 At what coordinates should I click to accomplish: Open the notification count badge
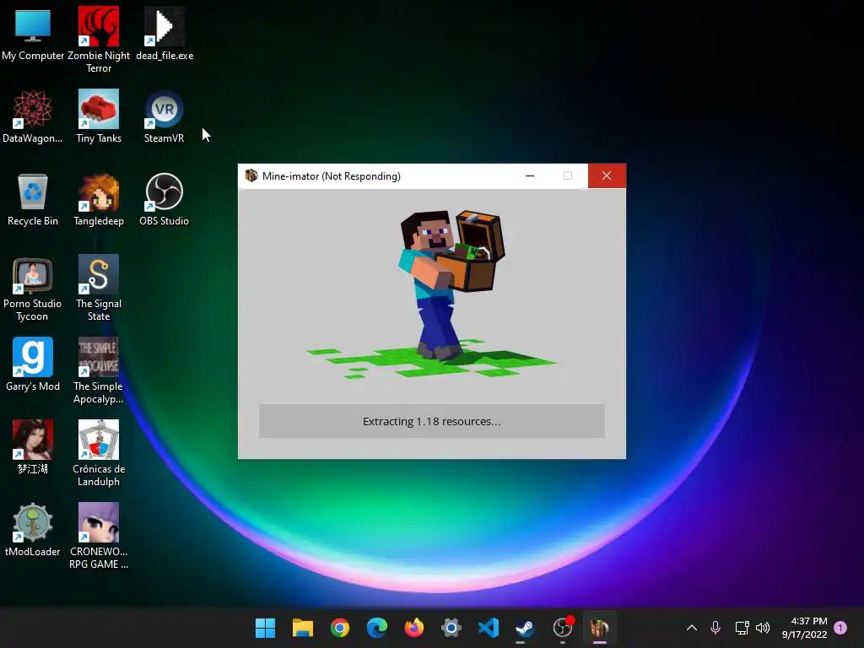point(840,628)
